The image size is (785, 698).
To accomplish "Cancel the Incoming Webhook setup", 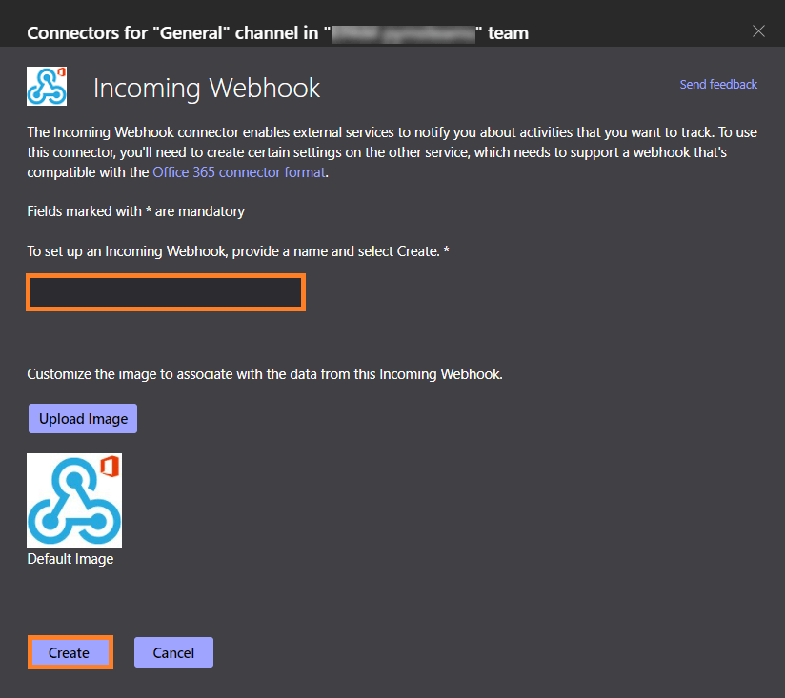I will pyautogui.click(x=173, y=652).
